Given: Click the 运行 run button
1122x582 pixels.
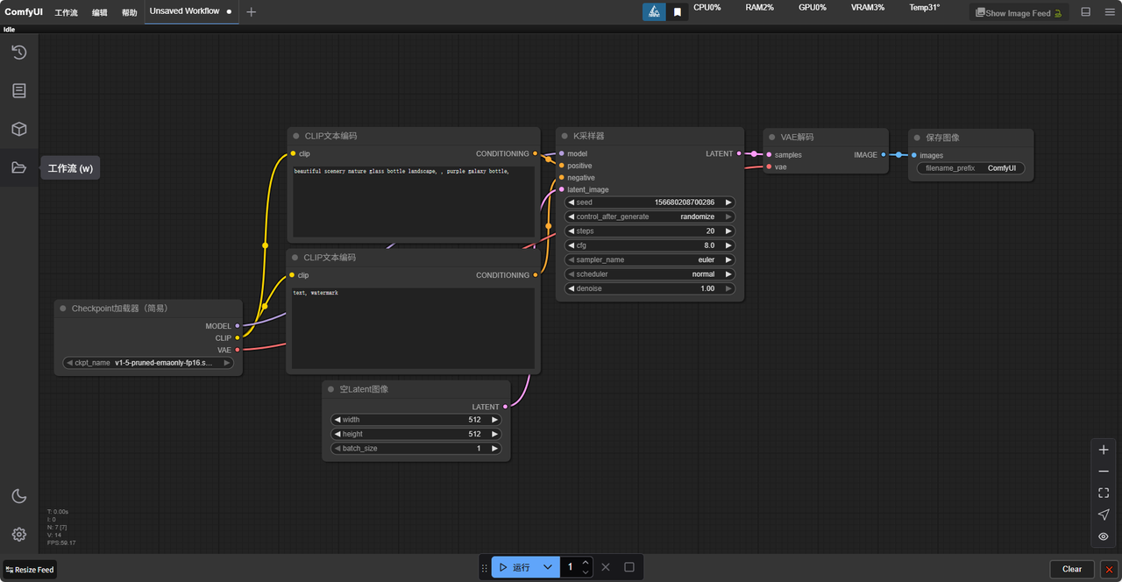Looking at the screenshot, I should pyautogui.click(x=515, y=567).
